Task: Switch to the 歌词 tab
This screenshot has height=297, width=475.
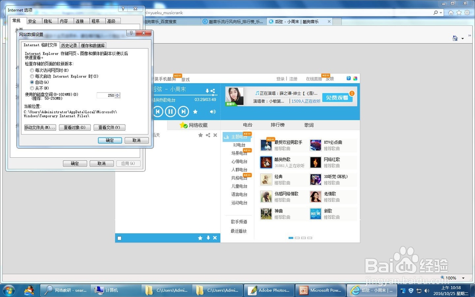Action: pyautogui.click(x=309, y=125)
